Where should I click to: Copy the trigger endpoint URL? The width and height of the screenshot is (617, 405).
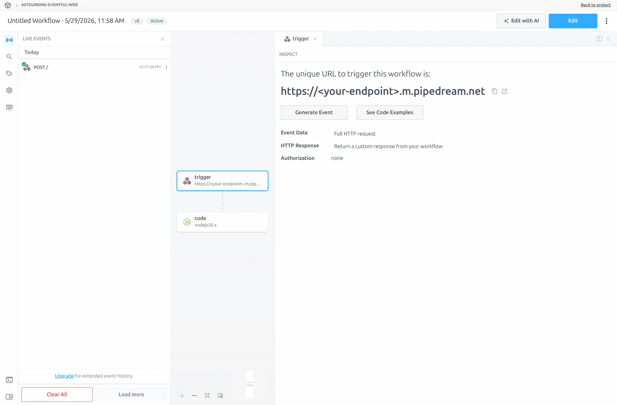click(495, 91)
